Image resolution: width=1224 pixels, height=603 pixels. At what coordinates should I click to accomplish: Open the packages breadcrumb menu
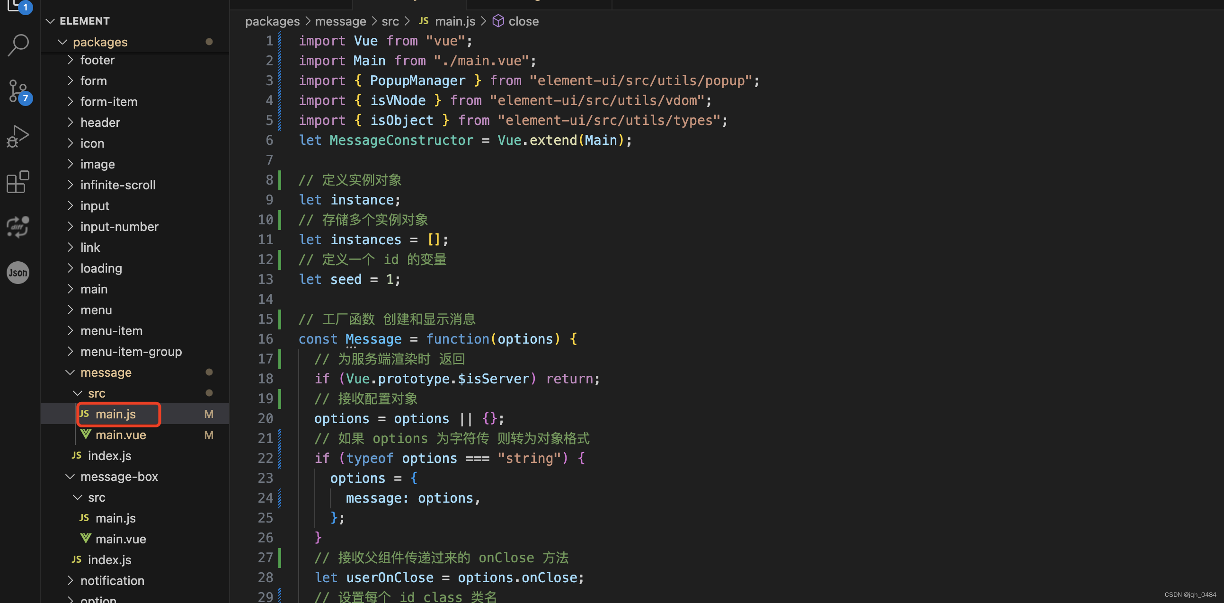pyautogui.click(x=272, y=21)
